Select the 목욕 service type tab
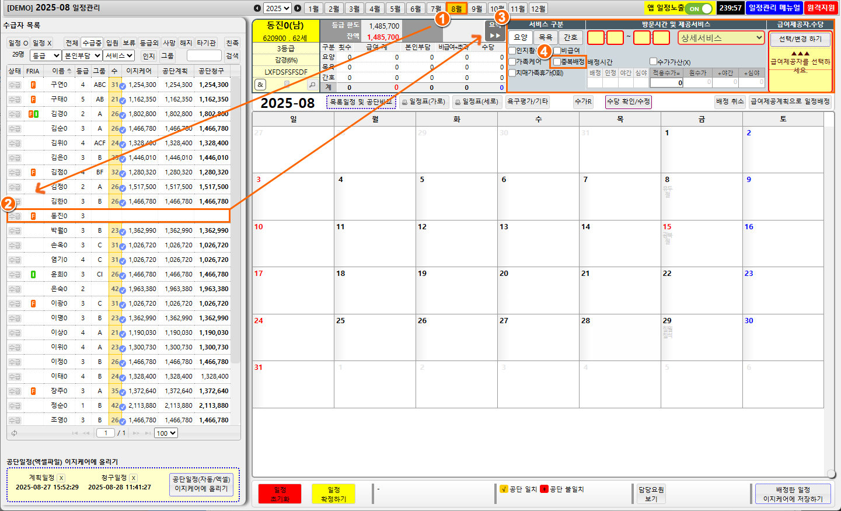841x511 pixels. coord(545,37)
